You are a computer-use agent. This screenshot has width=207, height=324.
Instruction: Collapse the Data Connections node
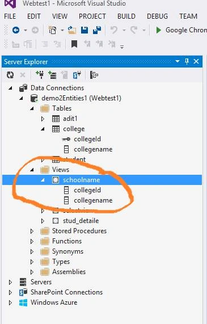coord(10,88)
